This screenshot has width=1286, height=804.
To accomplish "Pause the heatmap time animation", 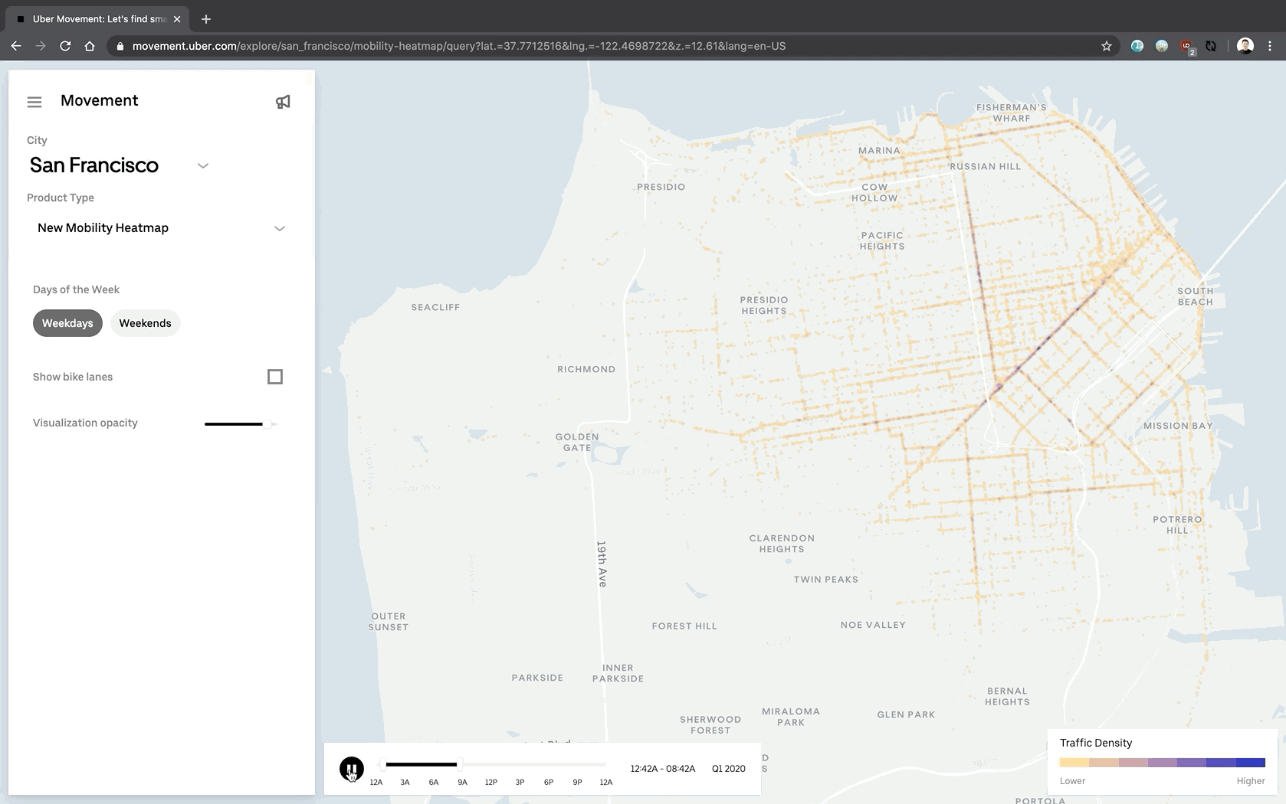I will point(352,769).
